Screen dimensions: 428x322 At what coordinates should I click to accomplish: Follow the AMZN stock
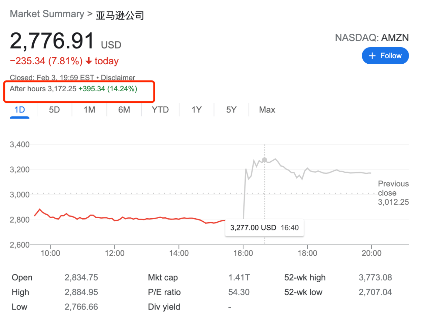coord(385,56)
